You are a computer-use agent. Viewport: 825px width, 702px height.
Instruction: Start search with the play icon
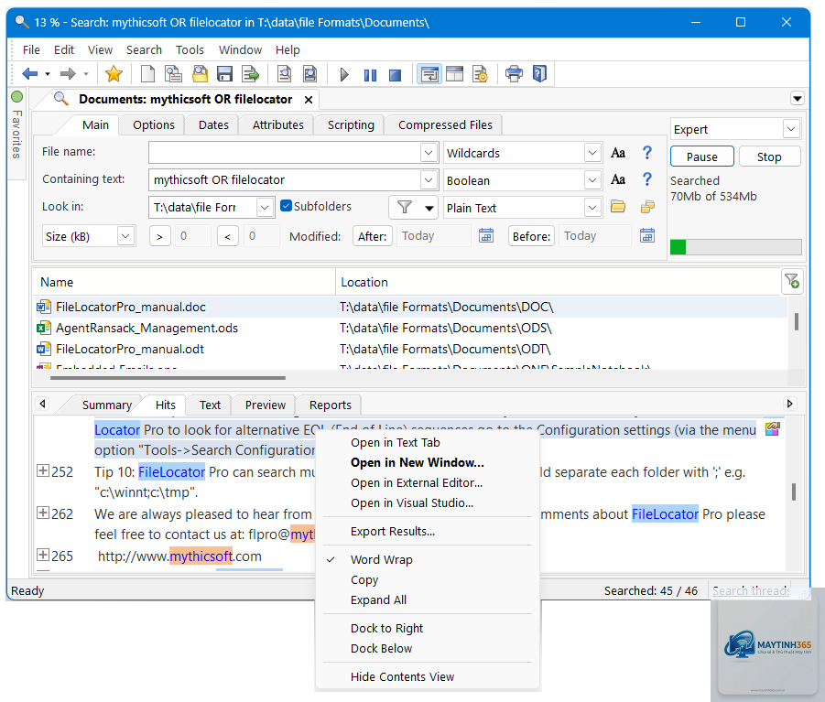344,75
